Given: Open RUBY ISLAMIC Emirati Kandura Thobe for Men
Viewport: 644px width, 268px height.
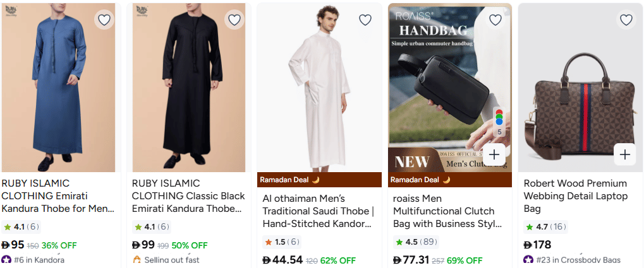Looking at the screenshot, I should pyautogui.click(x=58, y=195).
